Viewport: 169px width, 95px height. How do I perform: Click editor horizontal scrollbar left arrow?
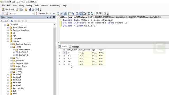59,43
